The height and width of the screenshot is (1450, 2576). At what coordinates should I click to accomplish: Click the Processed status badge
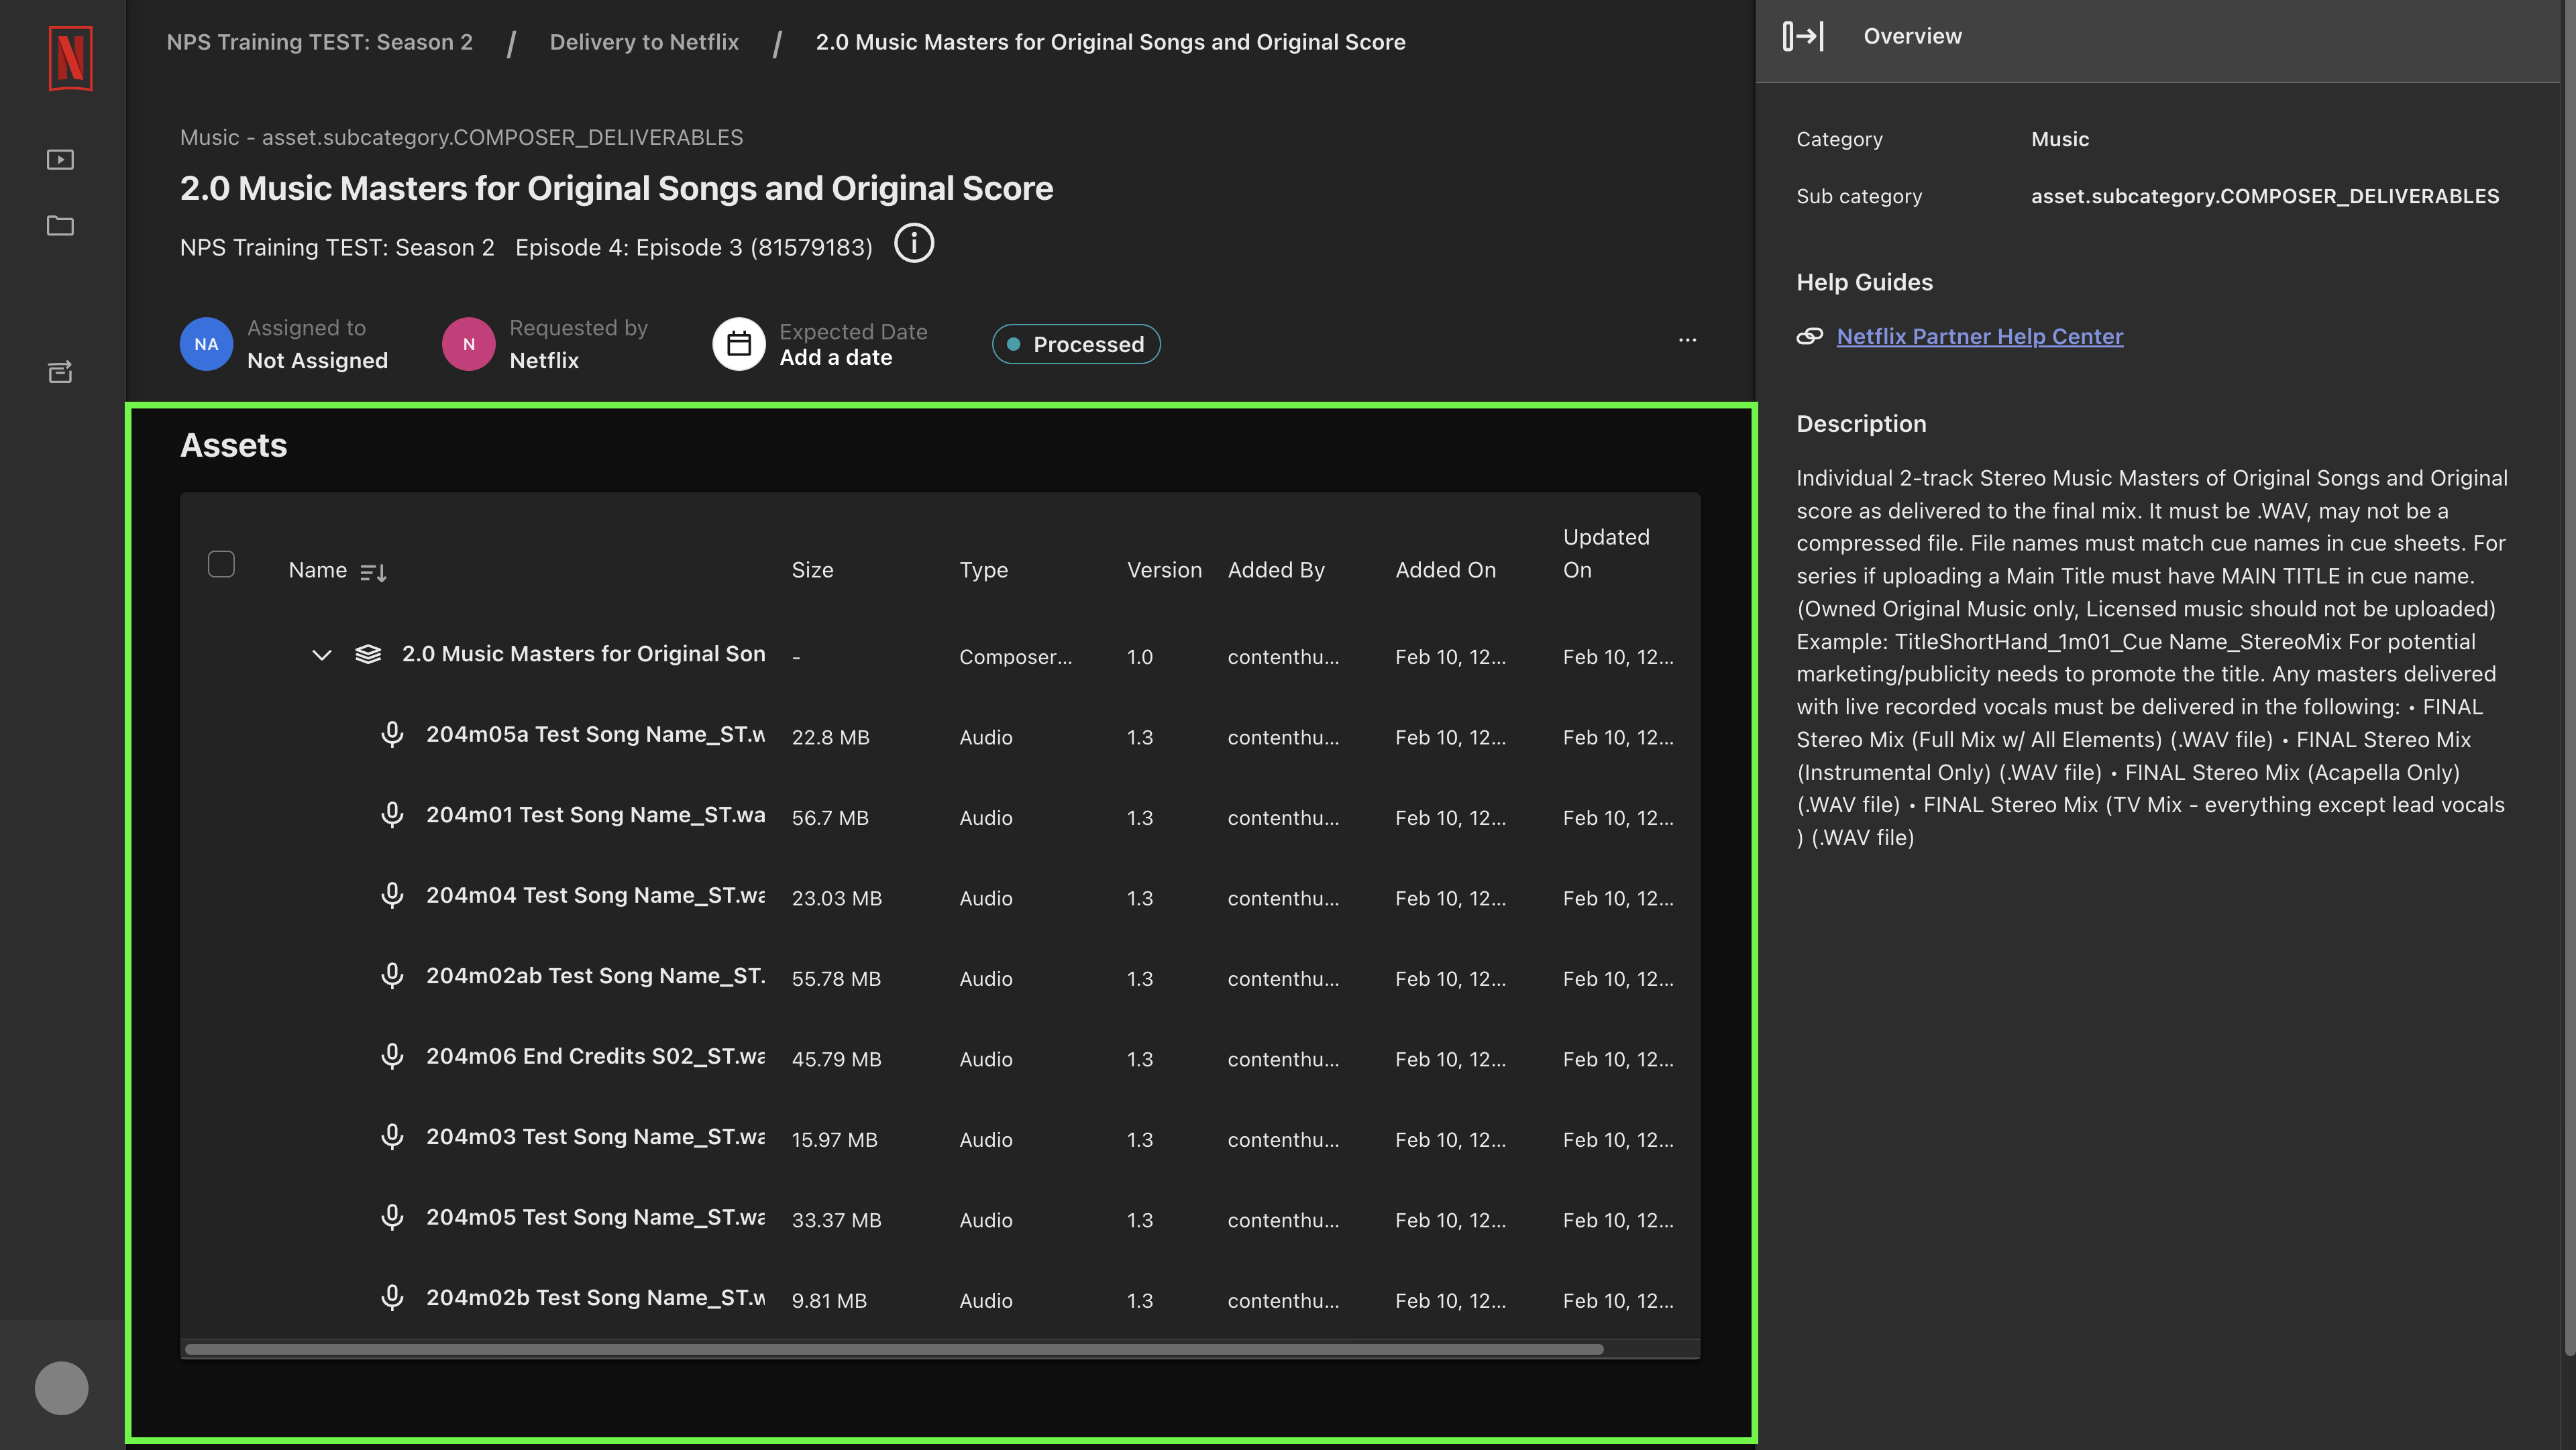click(1075, 344)
